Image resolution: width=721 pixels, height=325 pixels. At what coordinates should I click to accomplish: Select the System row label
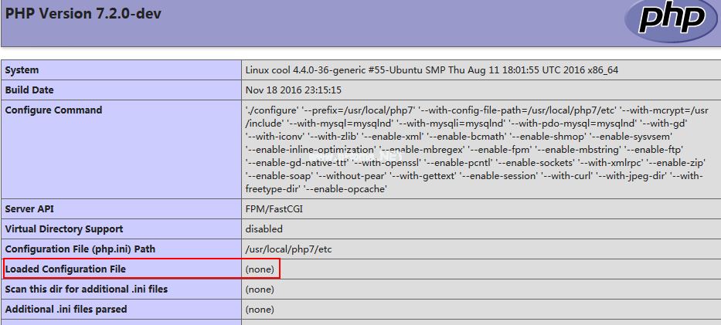[22, 70]
